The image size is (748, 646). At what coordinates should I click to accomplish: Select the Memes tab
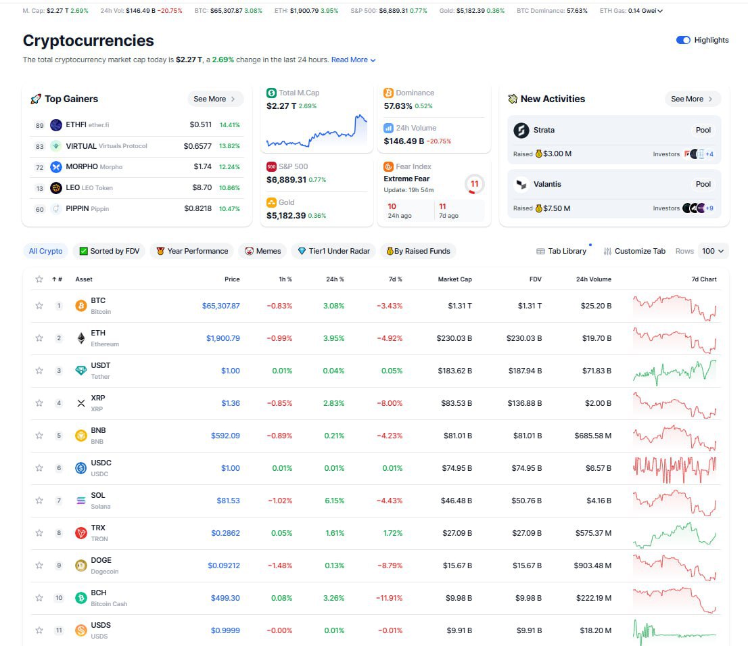(x=262, y=251)
